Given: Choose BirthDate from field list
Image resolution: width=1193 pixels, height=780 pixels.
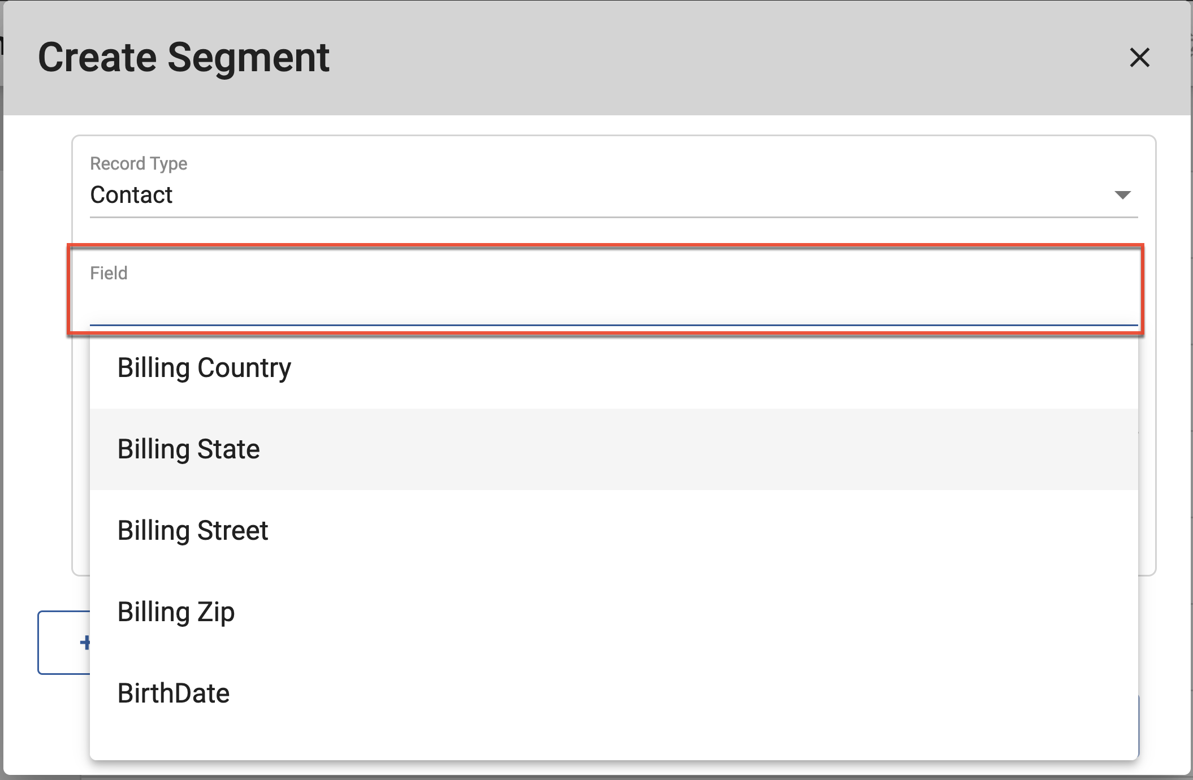Looking at the screenshot, I should [174, 694].
